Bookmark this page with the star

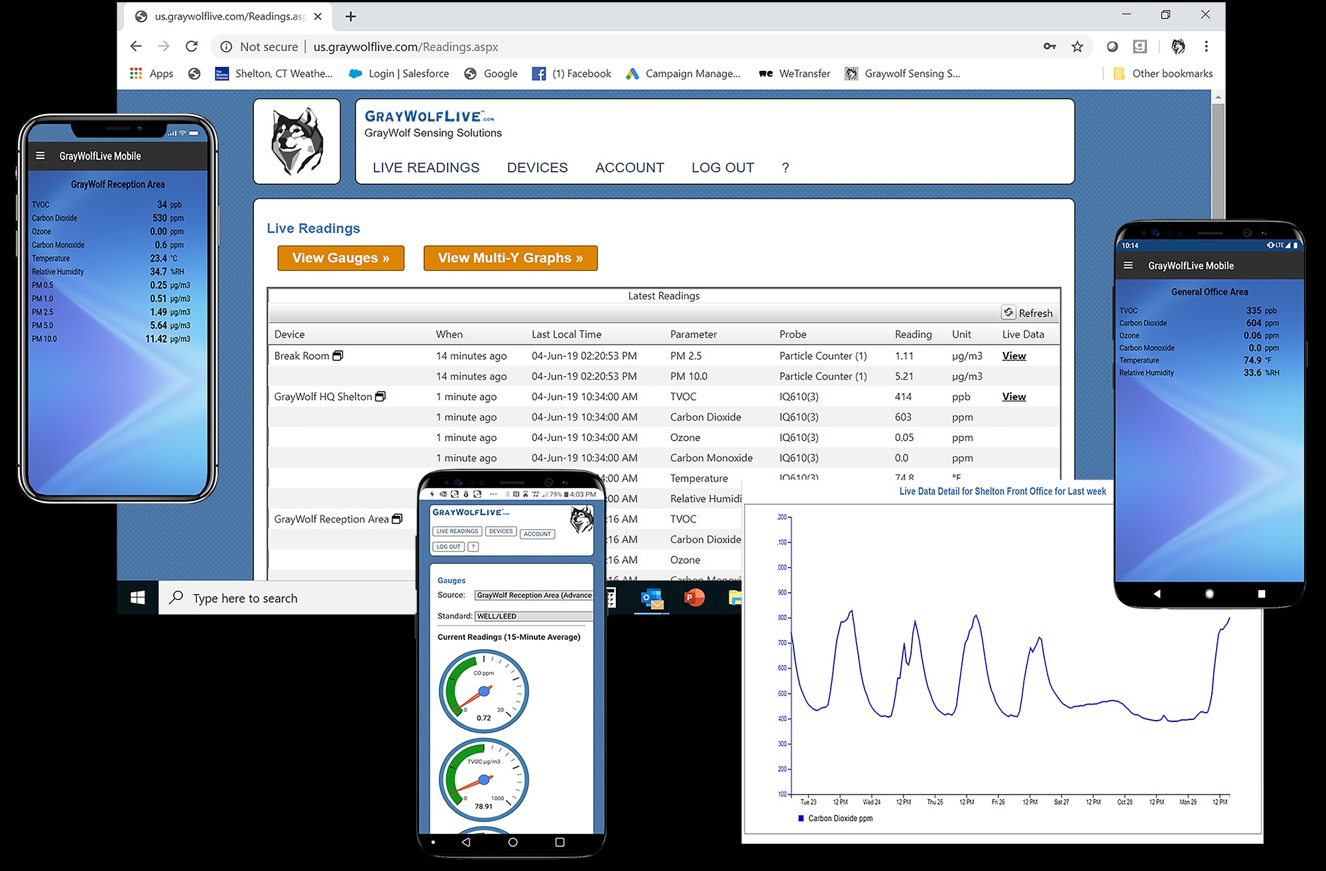1077,46
